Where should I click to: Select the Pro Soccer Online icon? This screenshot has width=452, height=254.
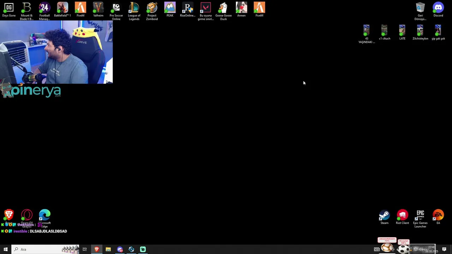(x=116, y=11)
